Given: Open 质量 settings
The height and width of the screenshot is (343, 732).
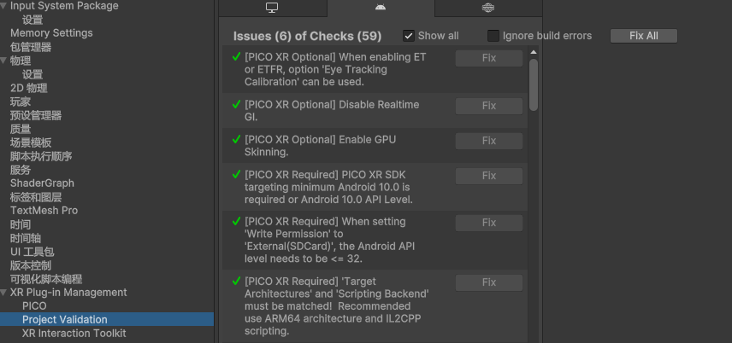Looking at the screenshot, I should [21, 129].
